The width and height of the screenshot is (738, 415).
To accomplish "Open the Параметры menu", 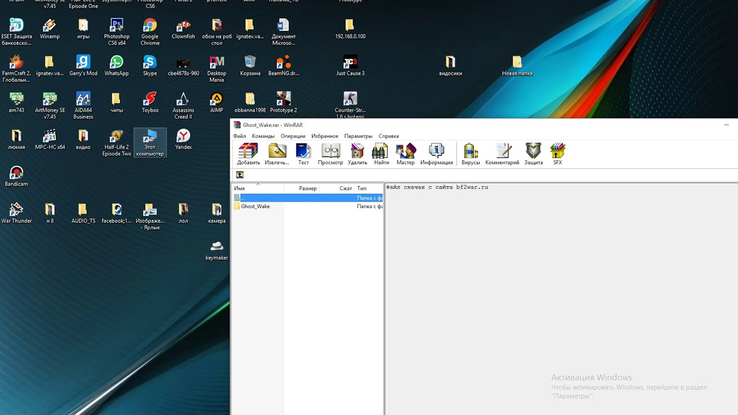I will pyautogui.click(x=358, y=136).
